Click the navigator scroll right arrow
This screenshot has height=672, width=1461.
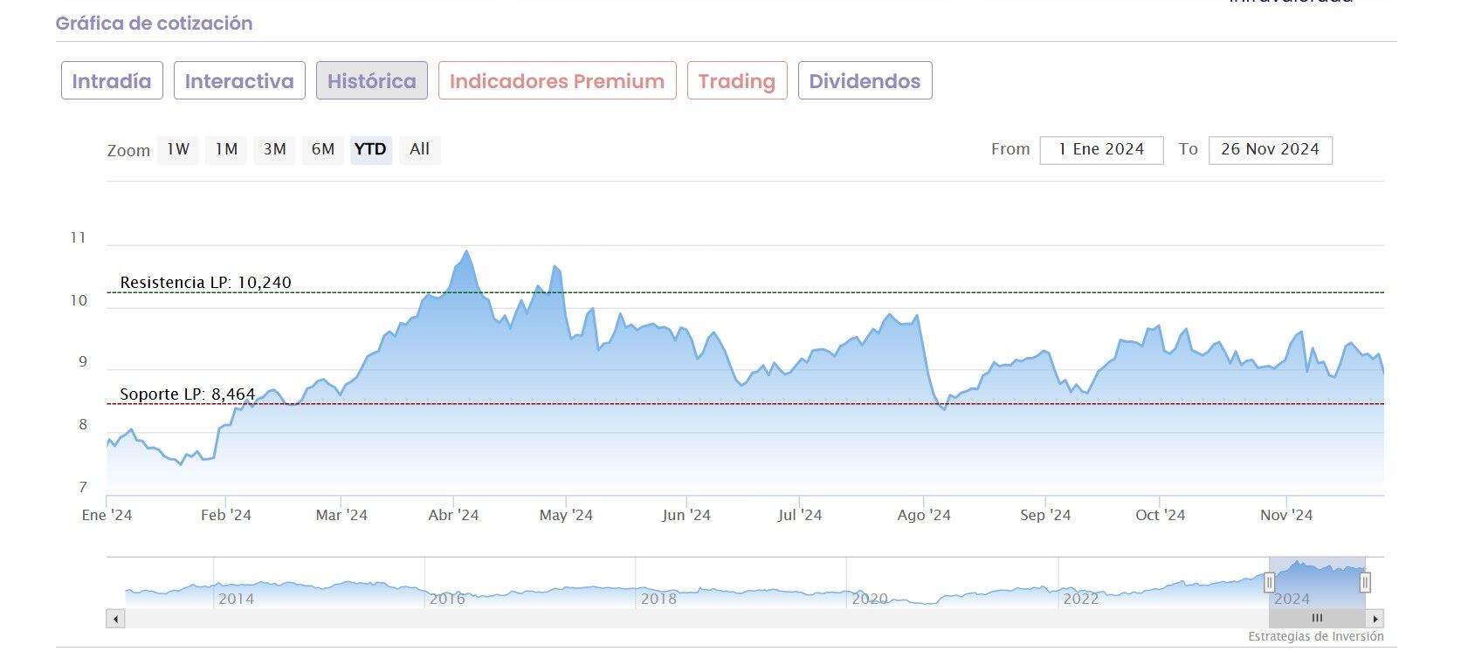[x=1375, y=619]
